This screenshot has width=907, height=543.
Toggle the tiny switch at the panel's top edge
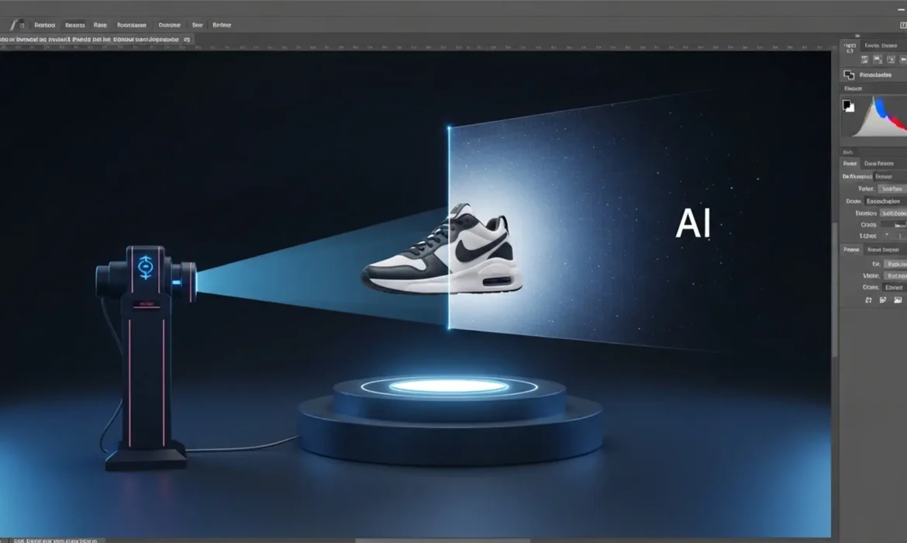pos(858,35)
